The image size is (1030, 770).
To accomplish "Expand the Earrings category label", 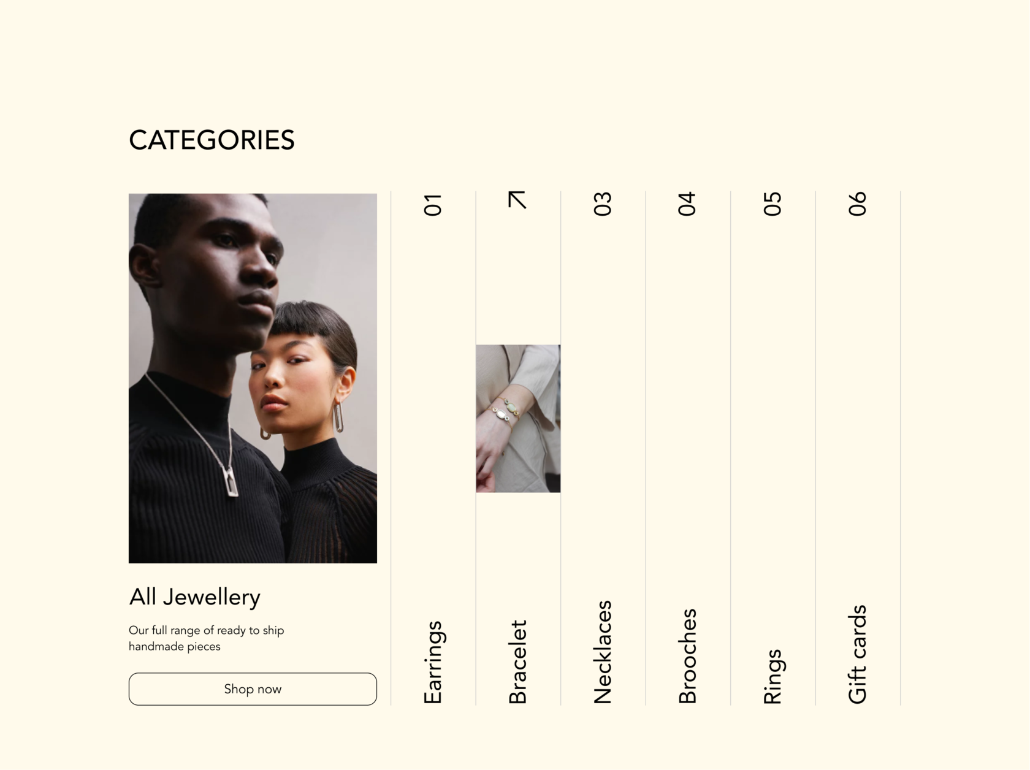I will pyautogui.click(x=433, y=662).
